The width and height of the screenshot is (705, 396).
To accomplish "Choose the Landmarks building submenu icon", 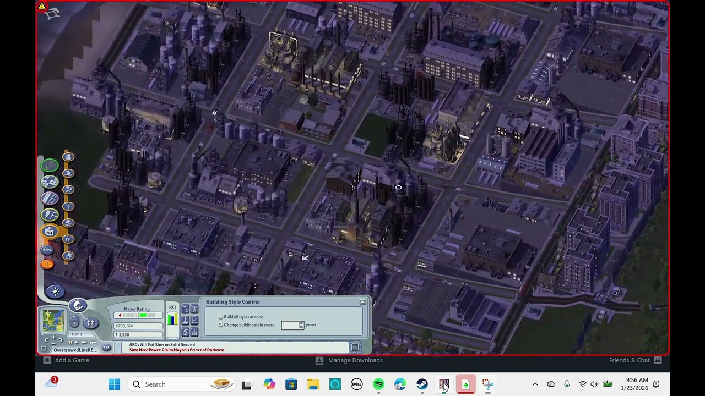I will tap(68, 222).
